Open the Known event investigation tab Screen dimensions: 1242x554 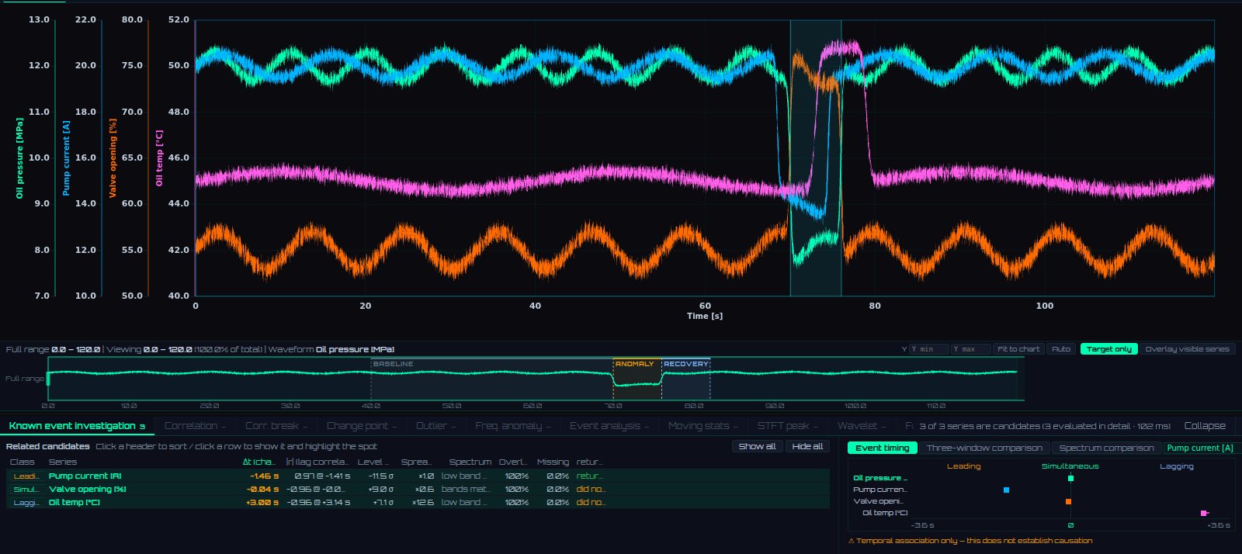click(77, 426)
